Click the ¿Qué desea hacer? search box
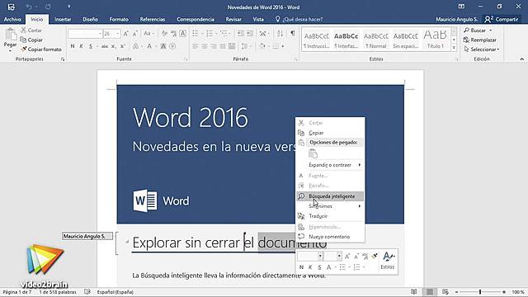This screenshot has width=528, height=297. [299, 19]
